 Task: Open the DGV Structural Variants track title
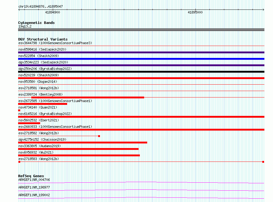click(x=43, y=39)
